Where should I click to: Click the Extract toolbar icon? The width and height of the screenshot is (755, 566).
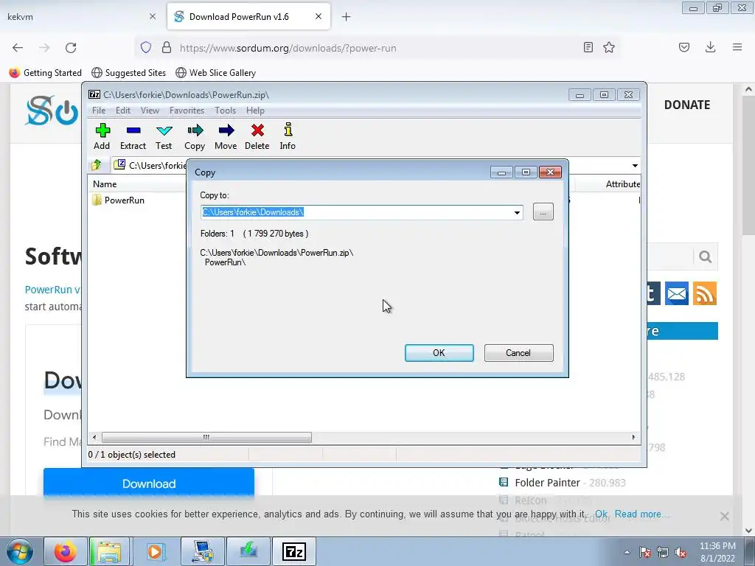[x=133, y=136]
